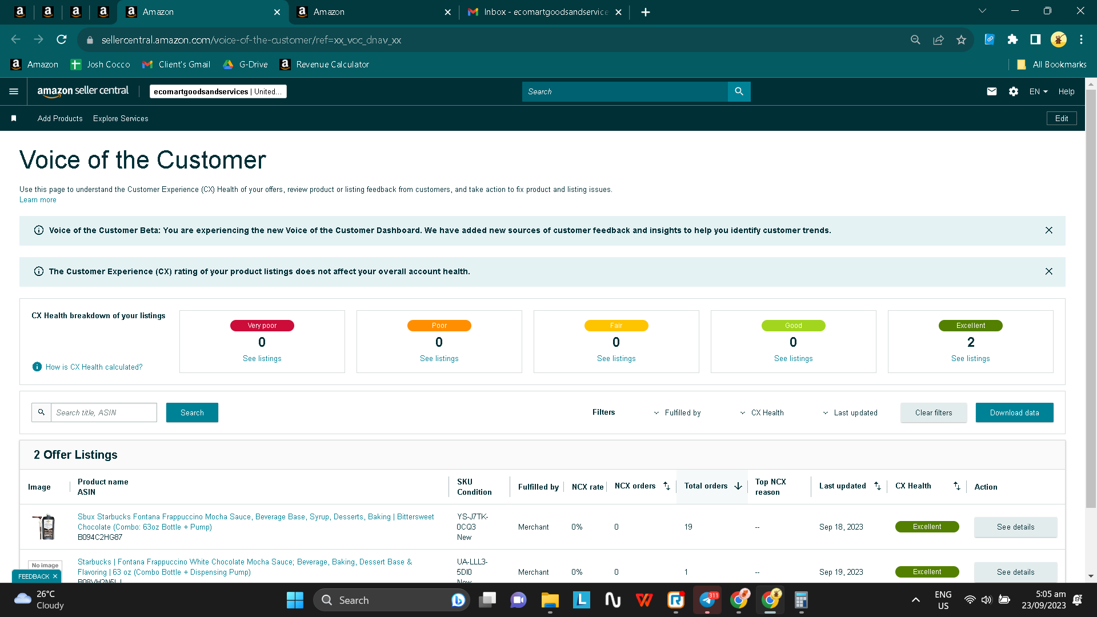
Task: Click the bookmark flag icon
Action: click(x=14, y=118)
